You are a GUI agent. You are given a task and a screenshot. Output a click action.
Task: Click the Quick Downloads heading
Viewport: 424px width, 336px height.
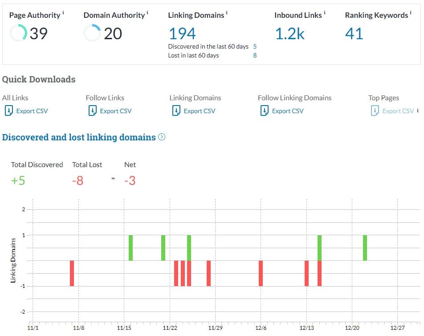(x=39, y=79)
